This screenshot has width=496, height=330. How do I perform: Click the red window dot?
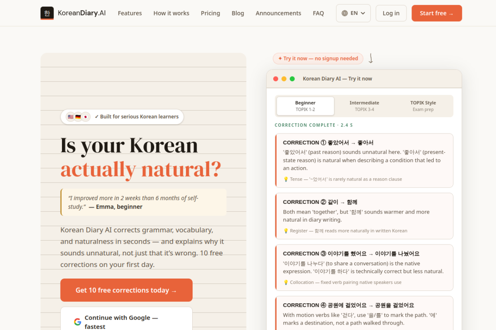pyautogui.click(x=276, y=79)
